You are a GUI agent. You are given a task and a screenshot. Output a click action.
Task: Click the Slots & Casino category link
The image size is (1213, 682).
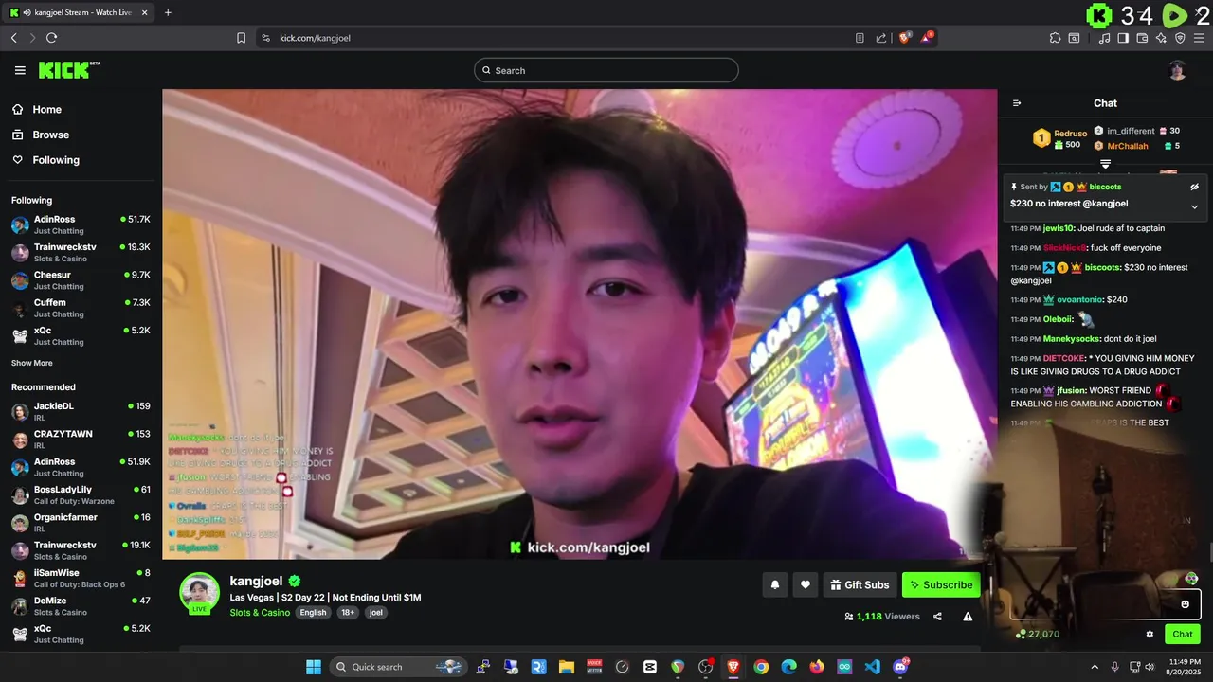(260, 613)
